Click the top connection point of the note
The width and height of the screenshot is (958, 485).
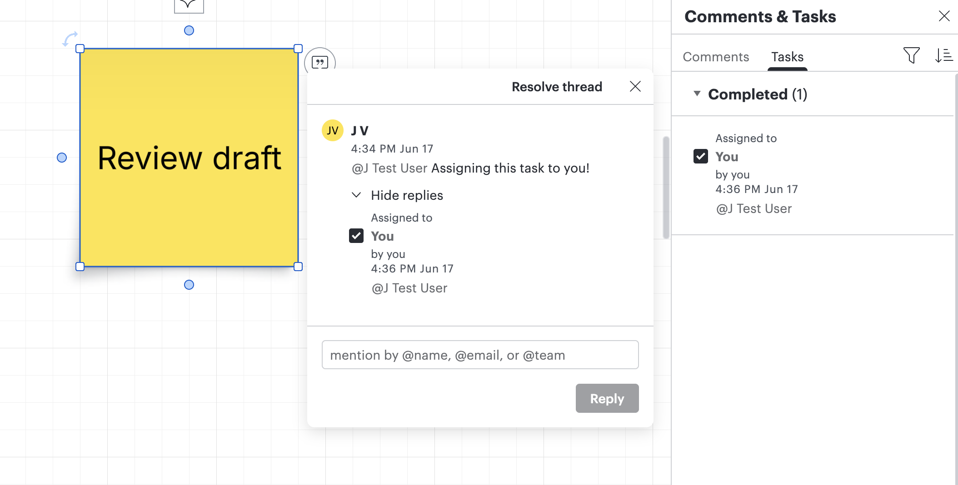(x=189, y=30)
